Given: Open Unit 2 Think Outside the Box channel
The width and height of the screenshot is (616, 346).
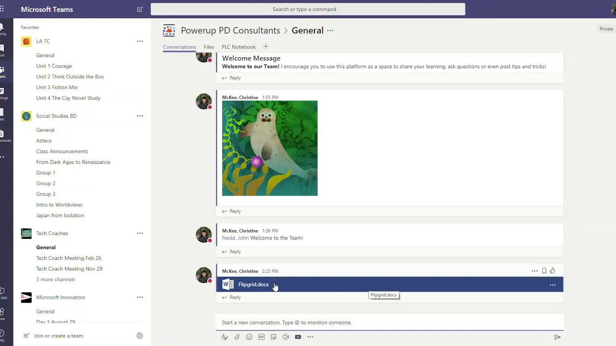Looking at the screenshot, I should (70, 76).
